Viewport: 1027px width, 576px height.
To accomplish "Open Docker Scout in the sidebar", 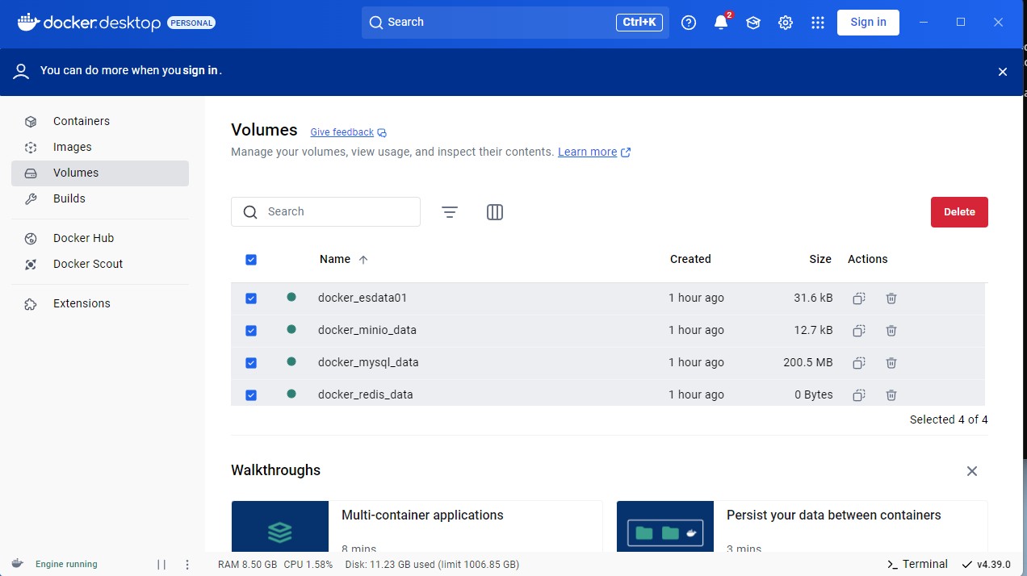I will 100,264.
